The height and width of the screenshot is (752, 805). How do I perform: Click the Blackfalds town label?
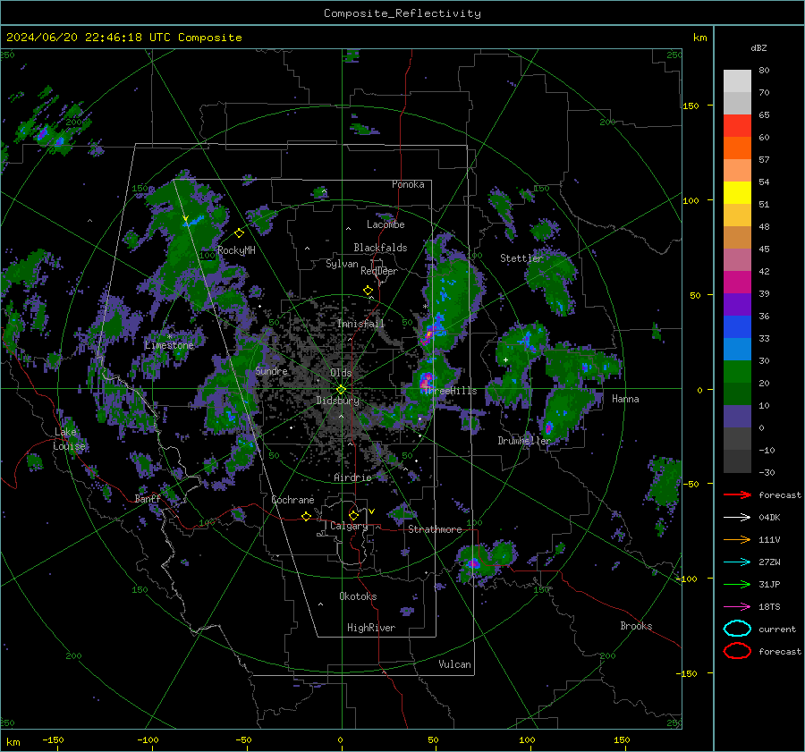click(380, 248)
